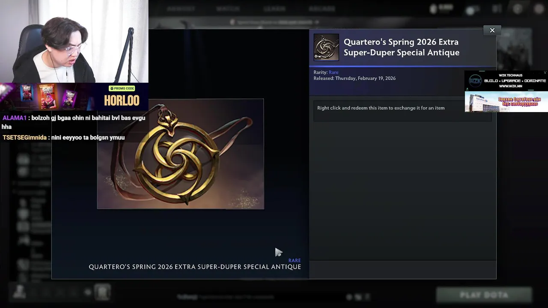Click the 'Released: Thursday, February 19, 2026' text
The height and width of the screenshot is (308, 548).
pos(354,78)
